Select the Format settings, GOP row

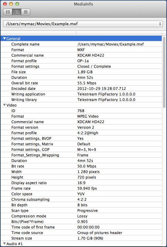point(81,149)
